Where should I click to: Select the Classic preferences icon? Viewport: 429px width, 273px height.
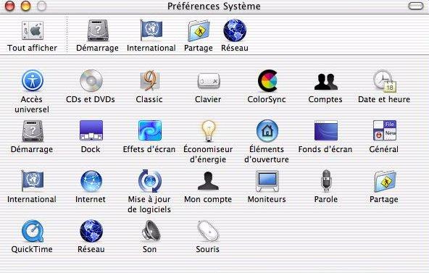pos(150,80)
